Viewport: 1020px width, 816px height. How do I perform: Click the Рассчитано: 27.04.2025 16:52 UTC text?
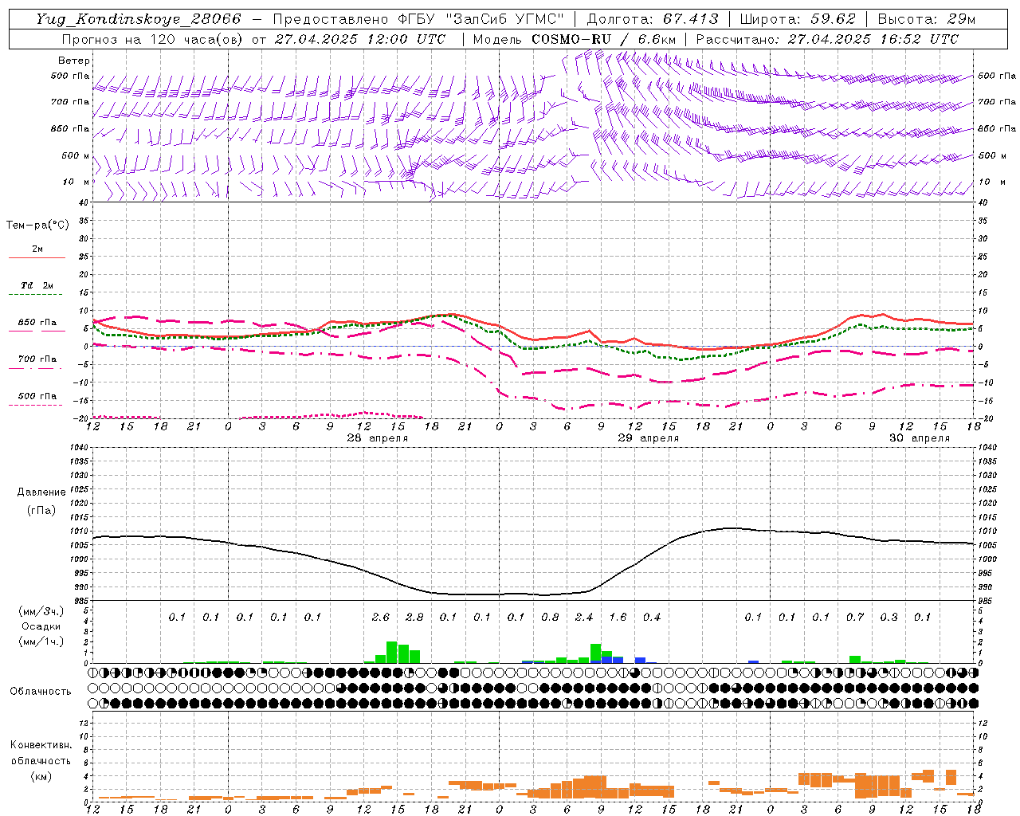(x=827, y=39)
